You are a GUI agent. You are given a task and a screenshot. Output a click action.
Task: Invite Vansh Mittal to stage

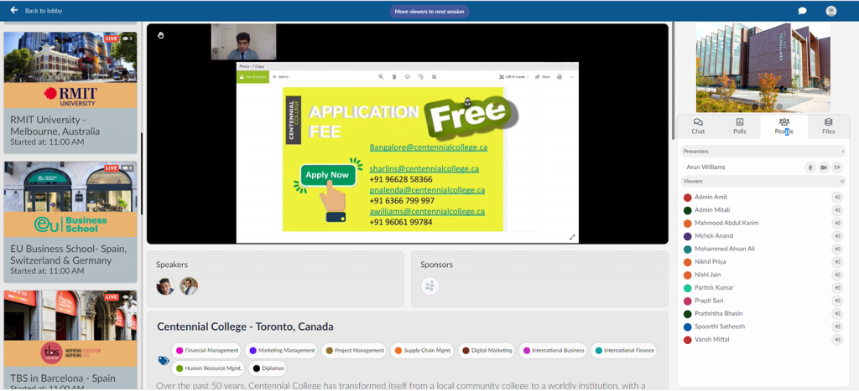[x=837, y=340]
